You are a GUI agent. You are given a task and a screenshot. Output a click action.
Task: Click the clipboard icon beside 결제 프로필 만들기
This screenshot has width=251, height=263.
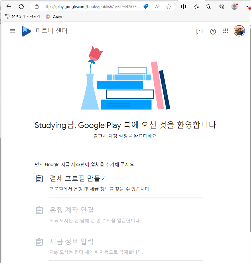point(39,178)
